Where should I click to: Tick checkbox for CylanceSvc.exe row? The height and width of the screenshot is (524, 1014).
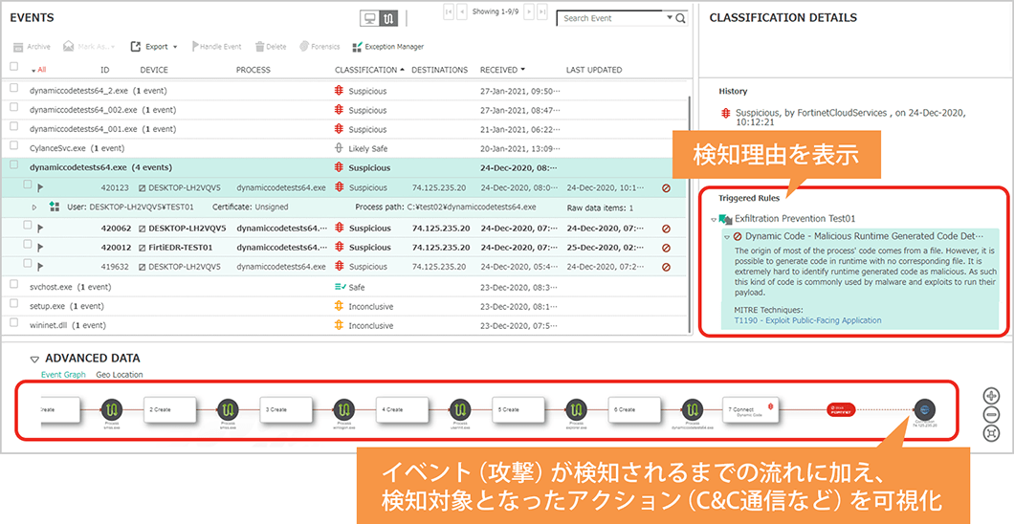tap(13, 146)
